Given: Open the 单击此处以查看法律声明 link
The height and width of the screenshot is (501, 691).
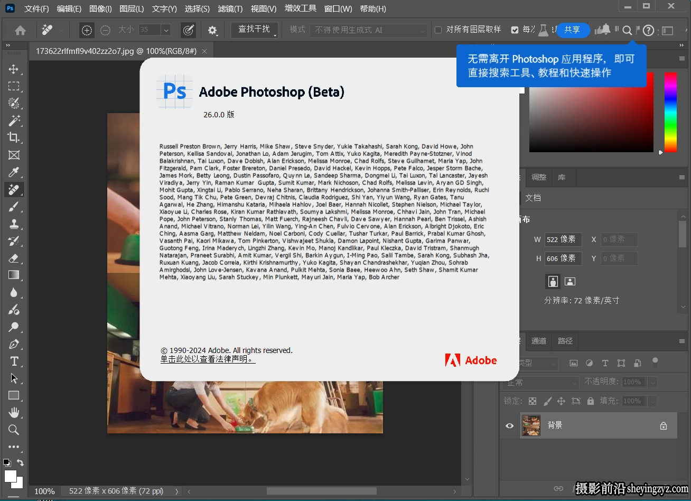Looking at the screenshot, I should (x=208, y=359).
